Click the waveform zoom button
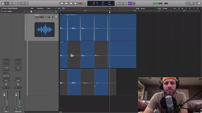 click(175, 8)
